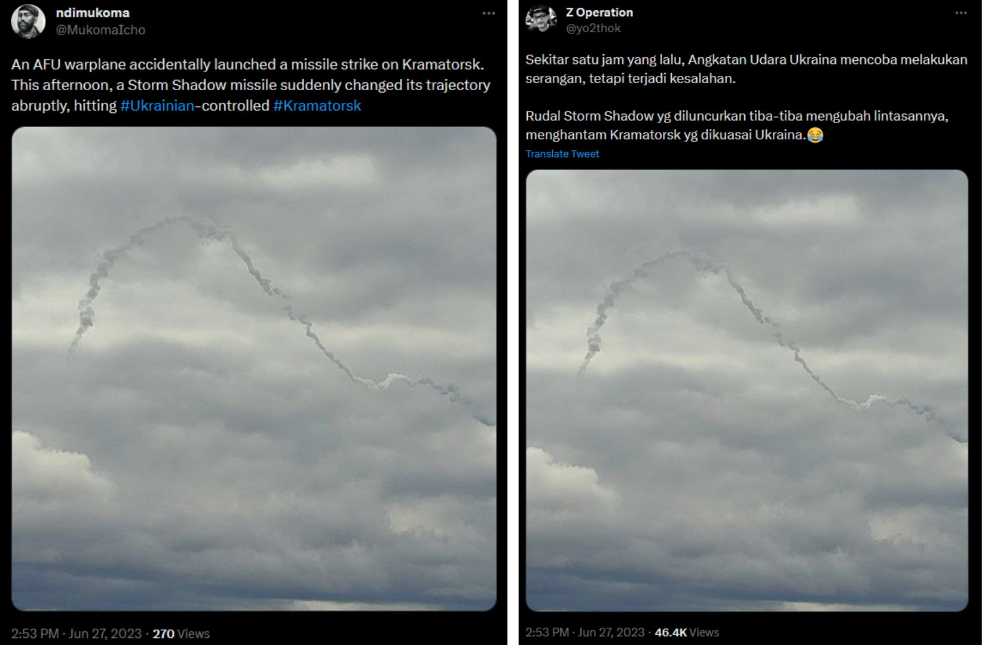The height and width of the screenshot is (645, 982).
Task: Click the #Kramatorsk hashtag
Action: 317,106
